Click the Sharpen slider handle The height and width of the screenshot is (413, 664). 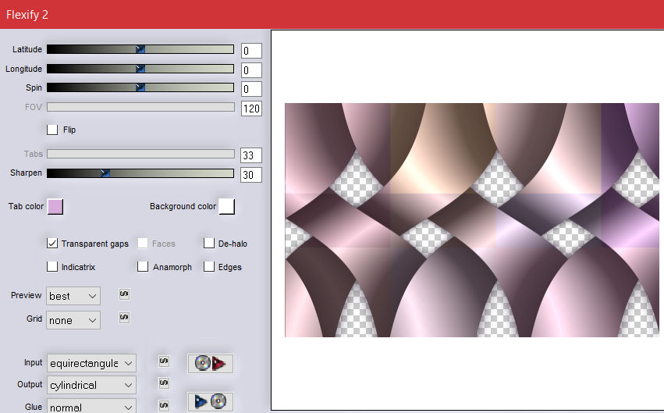105,173
